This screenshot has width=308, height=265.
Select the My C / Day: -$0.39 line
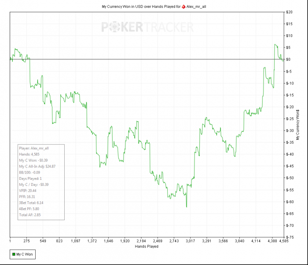(34, 185)
